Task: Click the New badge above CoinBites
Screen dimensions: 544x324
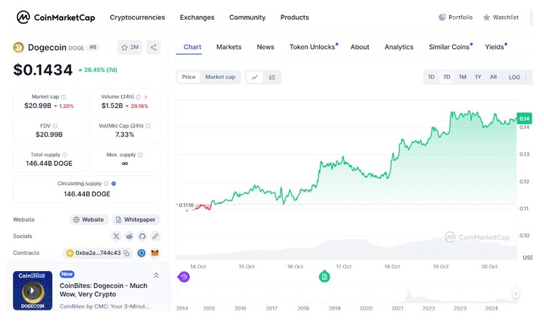Action: (67, 274)
